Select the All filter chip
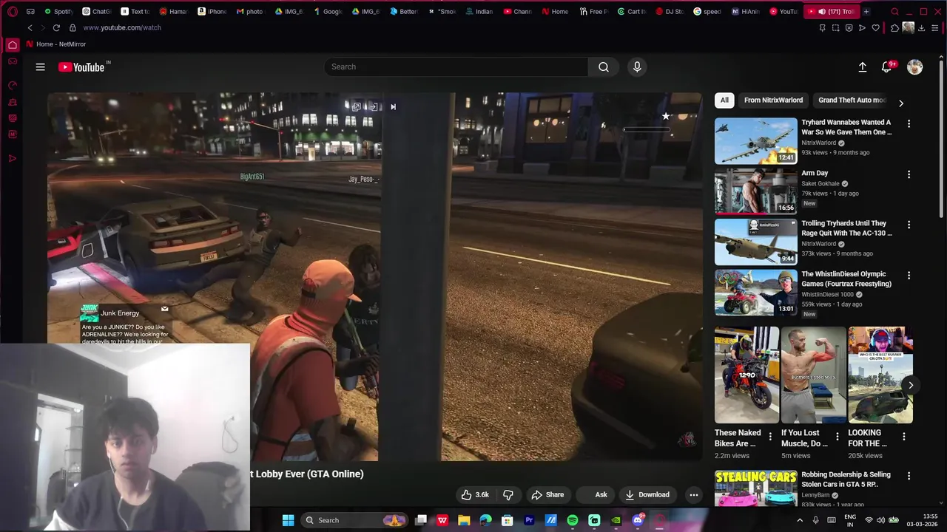The height and width of the screenshot is (532, 947). point(724,100)
